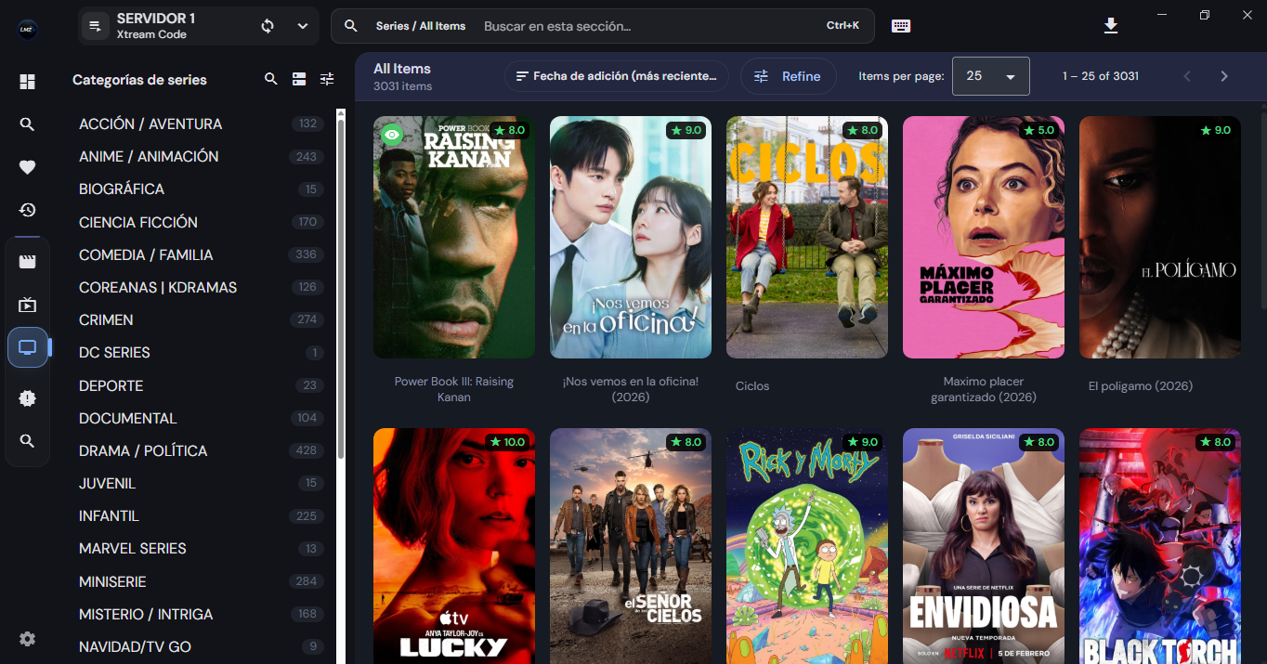Open category filter sliders icon
Image resolution: width=1267 pixels, height=664 pixels.
(327, 79)
